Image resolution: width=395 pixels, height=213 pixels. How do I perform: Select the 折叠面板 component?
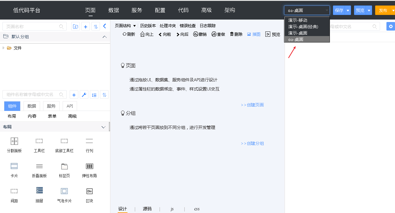coord(39,170)
